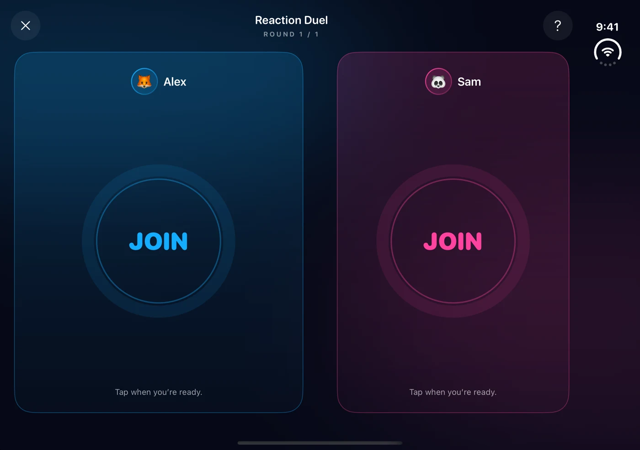Click the "ROUND 1 / 1" indicator
Viewport: 640px width, 450px height.
(291, 34)
